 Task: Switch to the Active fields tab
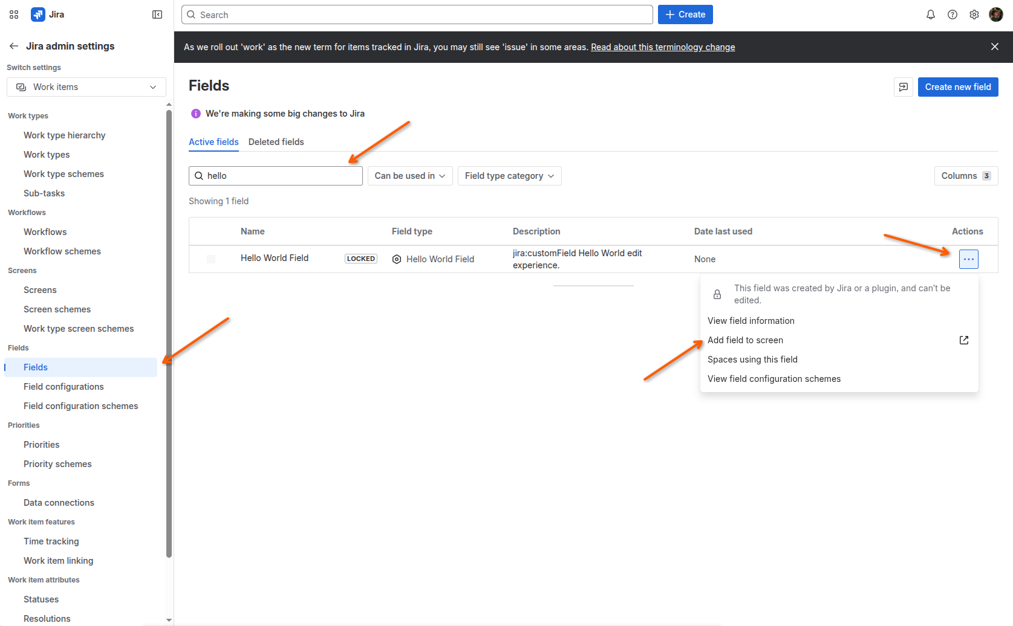tap(213, 142)
